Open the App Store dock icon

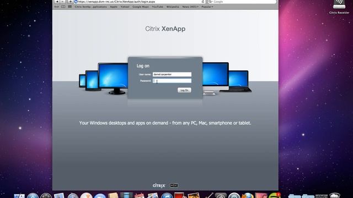tap(33, 196)
